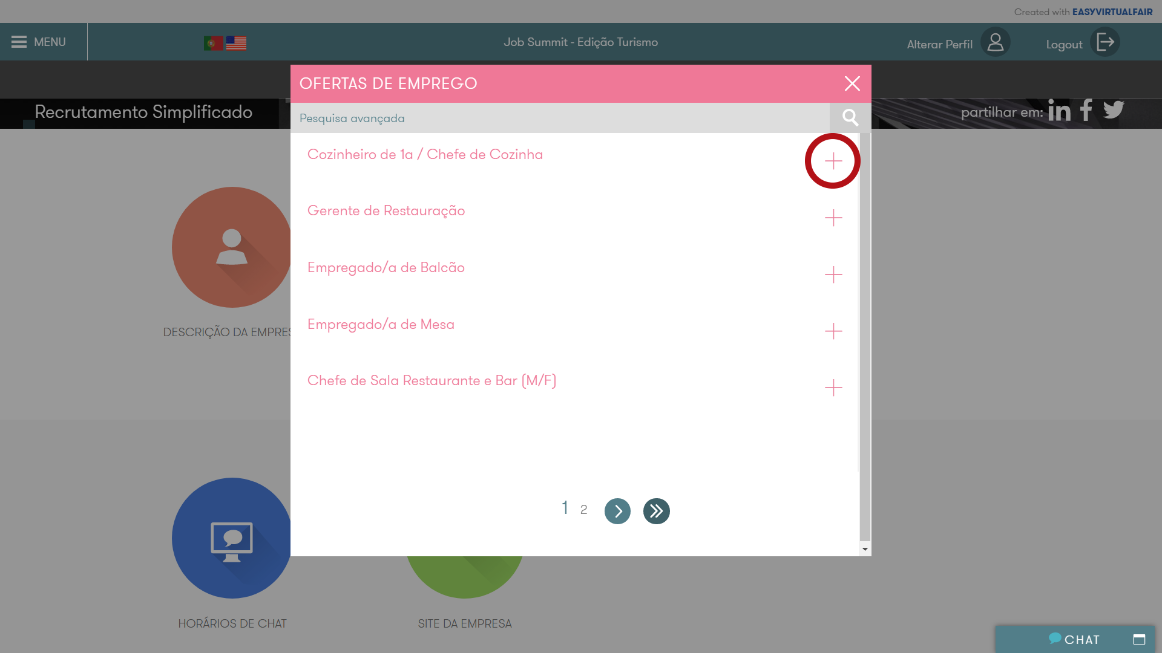Expand Empregado/a de Balcão plus sign
This screenshot has height=653, width=1162.
tap(833, 275)
